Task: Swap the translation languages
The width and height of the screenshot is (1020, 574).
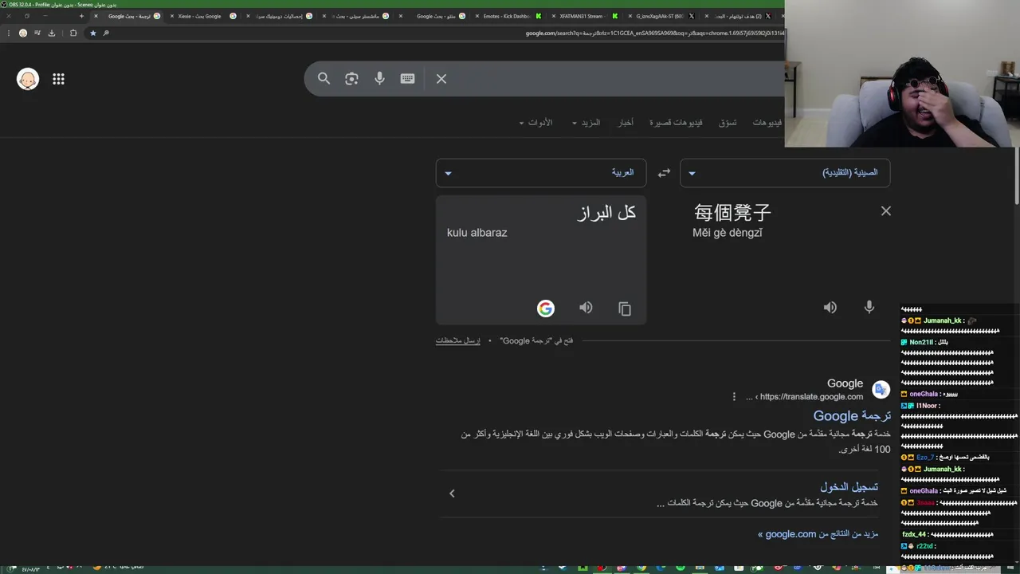Action: (x=664, y=173)
